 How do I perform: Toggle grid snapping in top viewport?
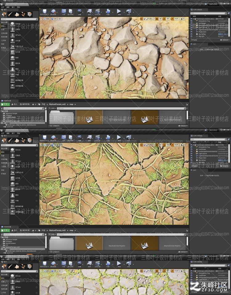(x=157, y=19)
